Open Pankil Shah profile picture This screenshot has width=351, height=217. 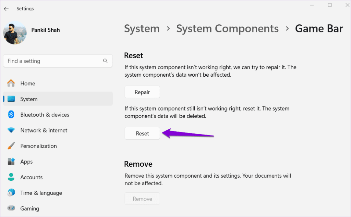coord(15,33)
